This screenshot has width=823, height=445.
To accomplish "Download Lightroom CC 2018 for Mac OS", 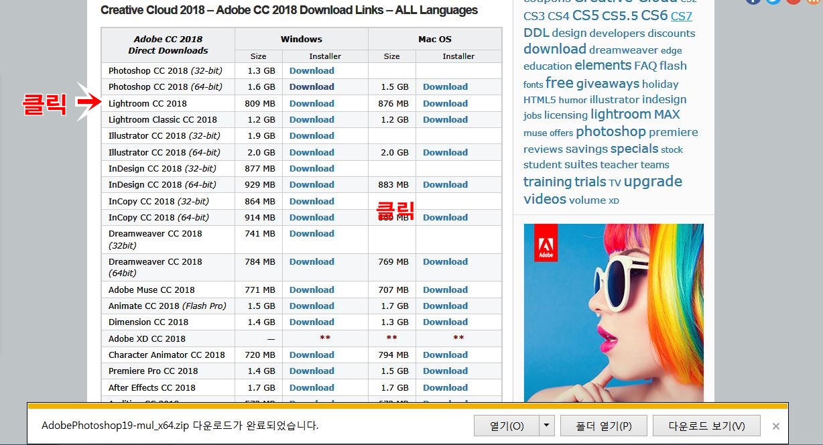I will (445, 103).
